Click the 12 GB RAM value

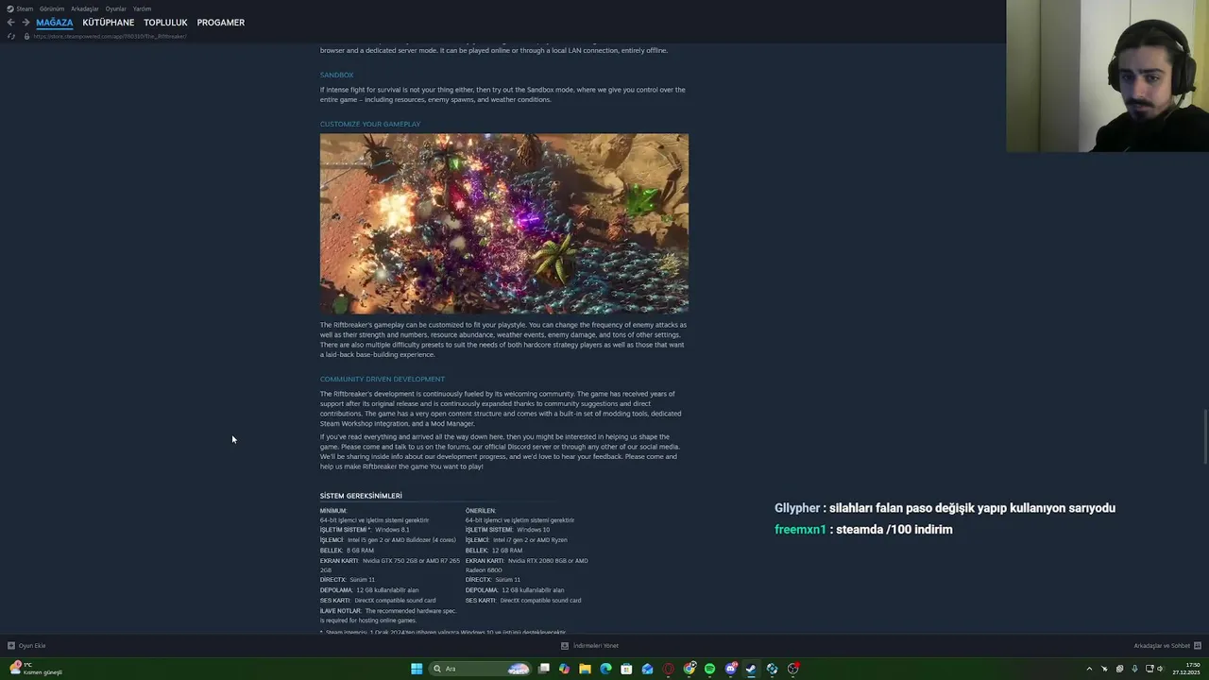coord(507,551)
